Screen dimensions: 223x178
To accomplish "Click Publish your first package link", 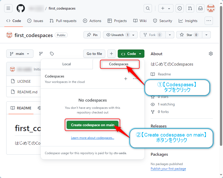I will pyautogui.click(x=168, y=169).
